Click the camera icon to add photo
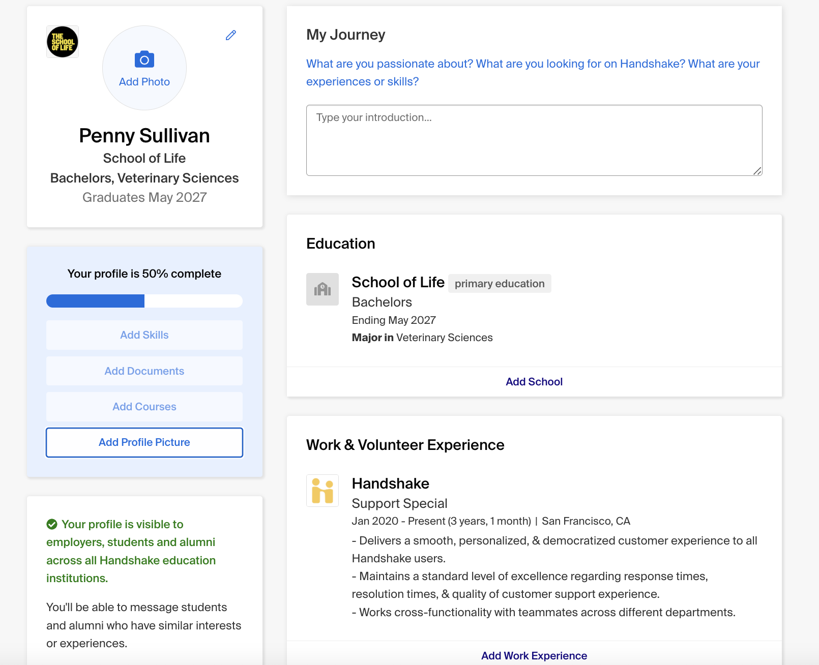This screenshot has height=665, width=819. click(144, 59)
